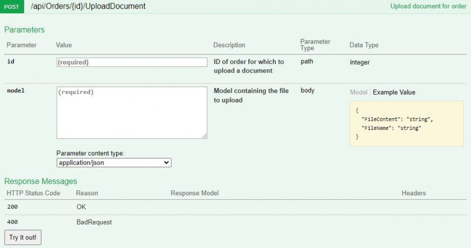Switch to the Model tab
The image size is (471, 248).
tap(358, 92)
